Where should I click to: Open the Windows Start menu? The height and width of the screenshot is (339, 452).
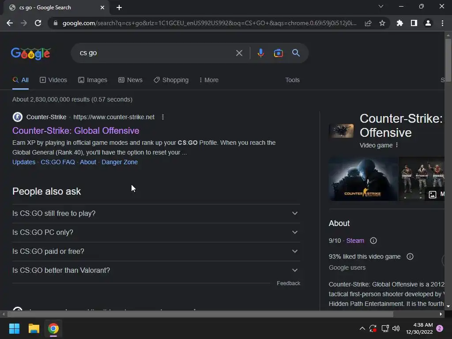point(14,328)
